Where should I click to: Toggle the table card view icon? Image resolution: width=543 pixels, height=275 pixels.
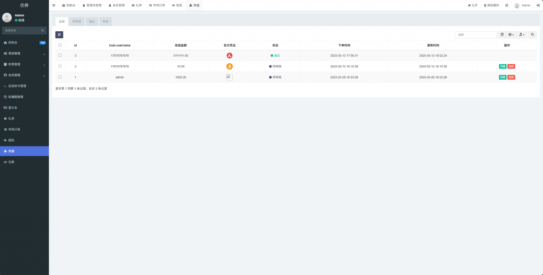coord(502,35)
